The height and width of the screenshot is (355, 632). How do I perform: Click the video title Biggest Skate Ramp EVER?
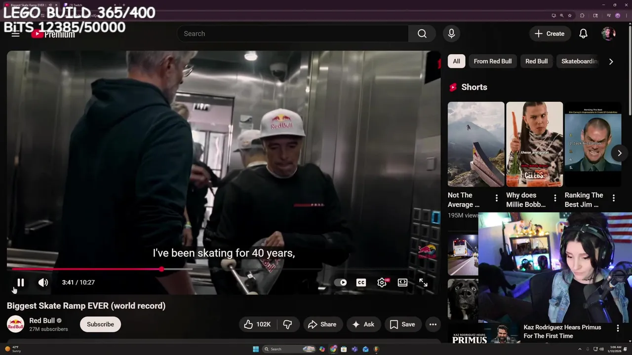coord(86,306)
